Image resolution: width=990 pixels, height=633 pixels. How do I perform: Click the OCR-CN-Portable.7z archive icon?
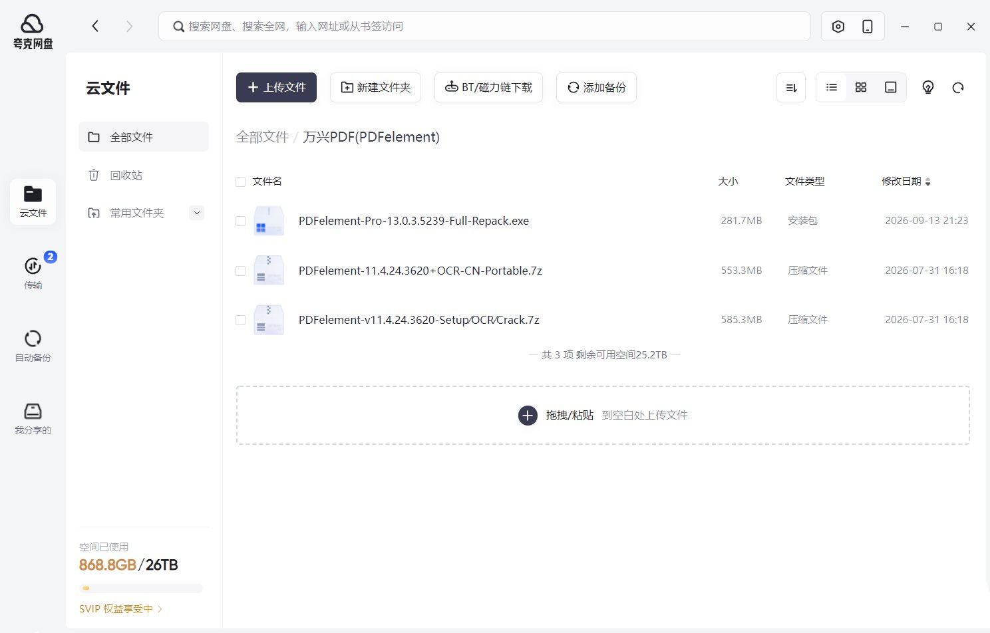[x=269, y=270]
